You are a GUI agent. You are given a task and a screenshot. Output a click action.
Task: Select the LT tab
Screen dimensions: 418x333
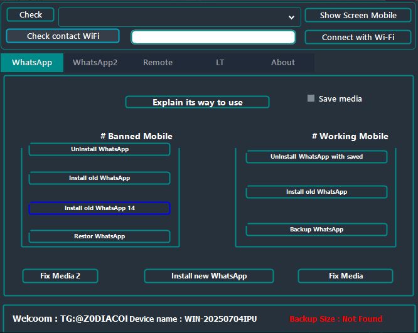click(220, 63)
